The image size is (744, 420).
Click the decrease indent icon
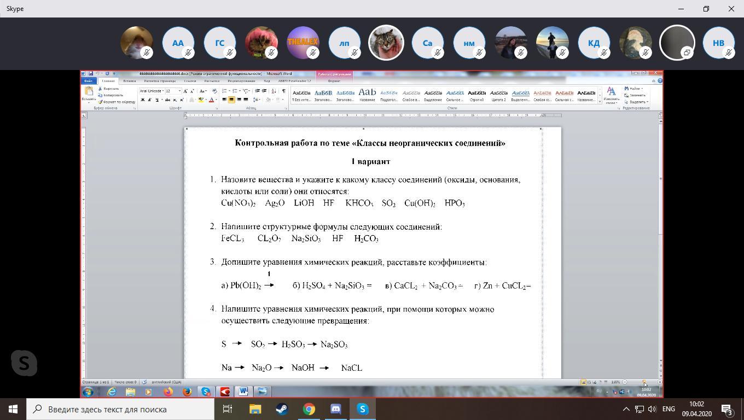(x=258, y=91)
